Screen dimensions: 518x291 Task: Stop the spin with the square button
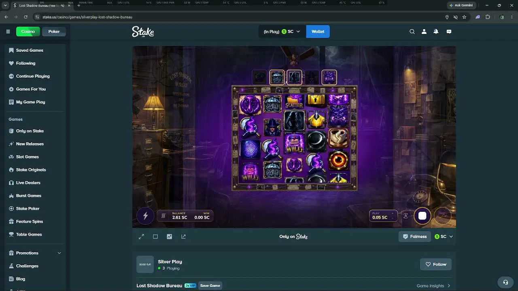point(422,216)
